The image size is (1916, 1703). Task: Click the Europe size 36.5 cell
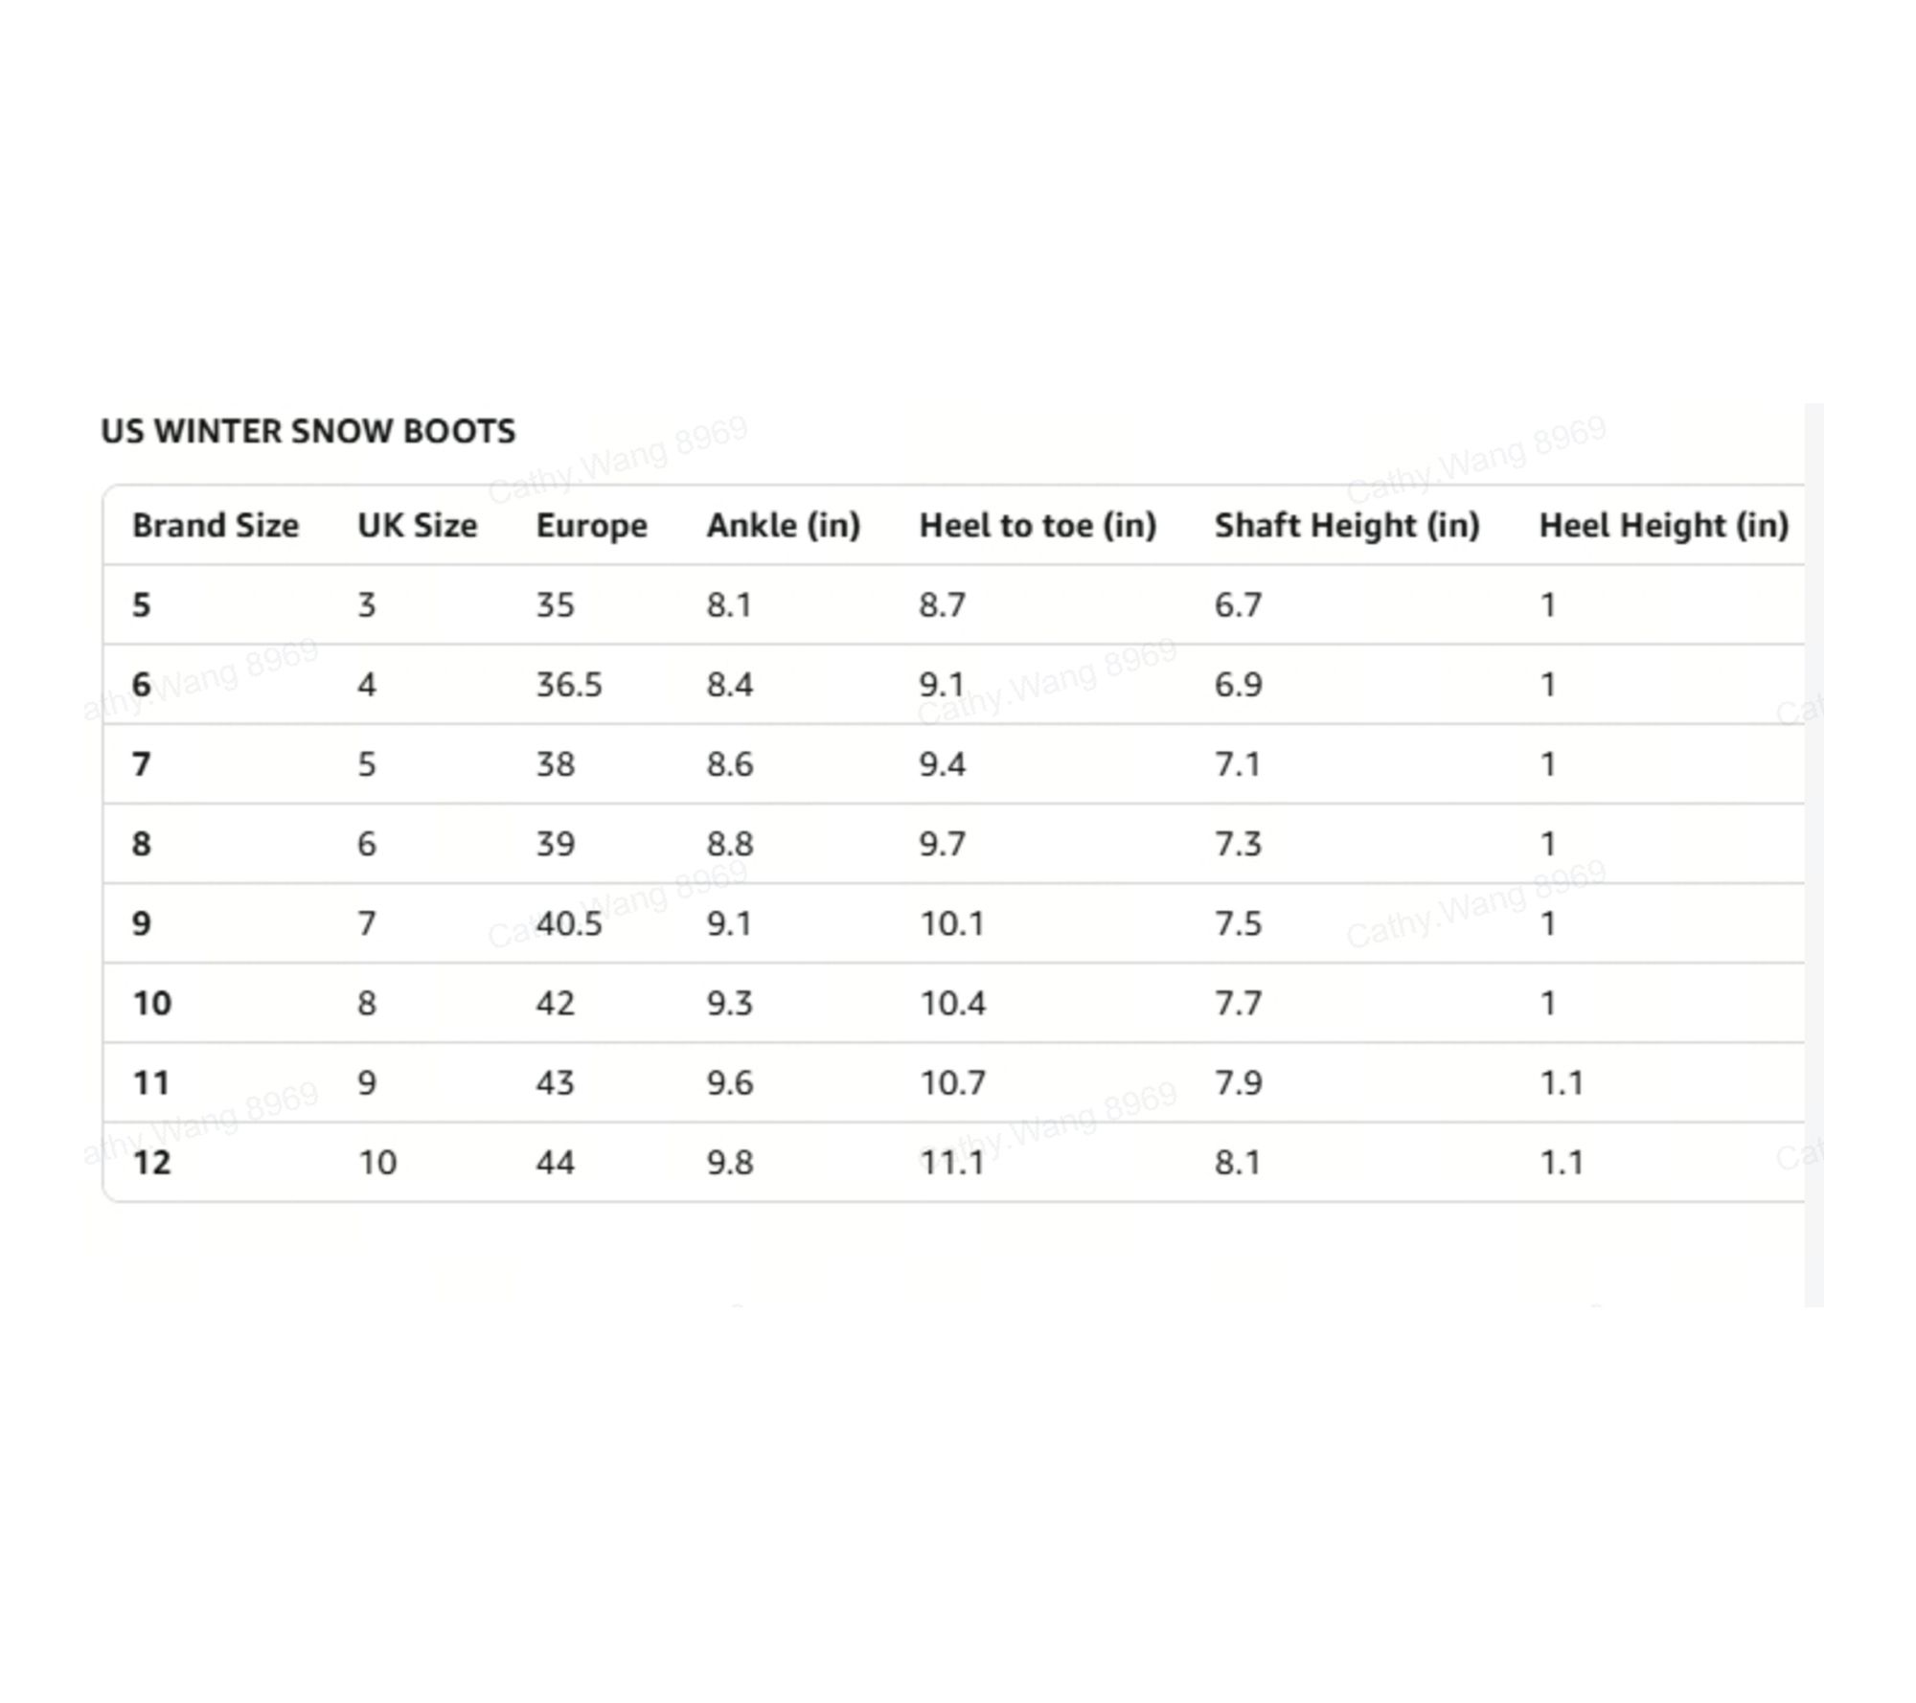(x=569, y=685)
